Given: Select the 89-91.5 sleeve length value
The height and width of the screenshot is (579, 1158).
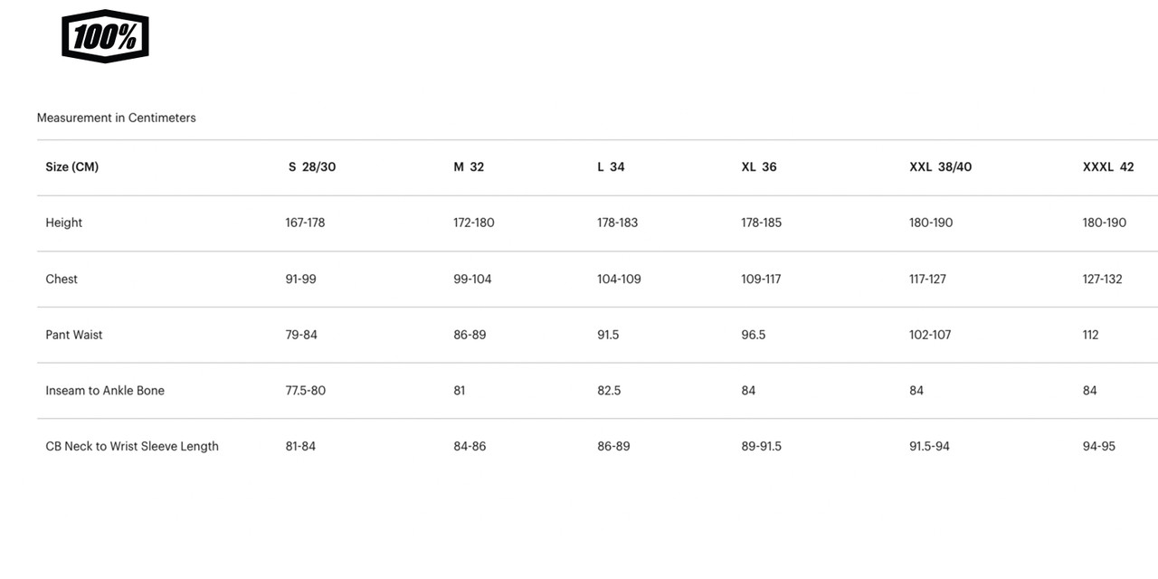Looking at the screenshot, I should point(761,446).
